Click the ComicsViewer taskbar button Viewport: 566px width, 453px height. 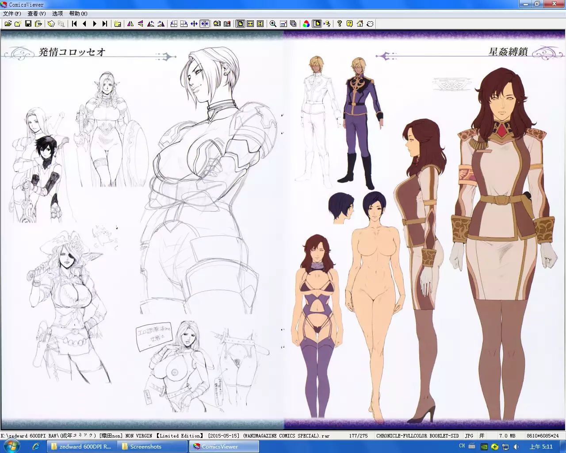(224, 447)
